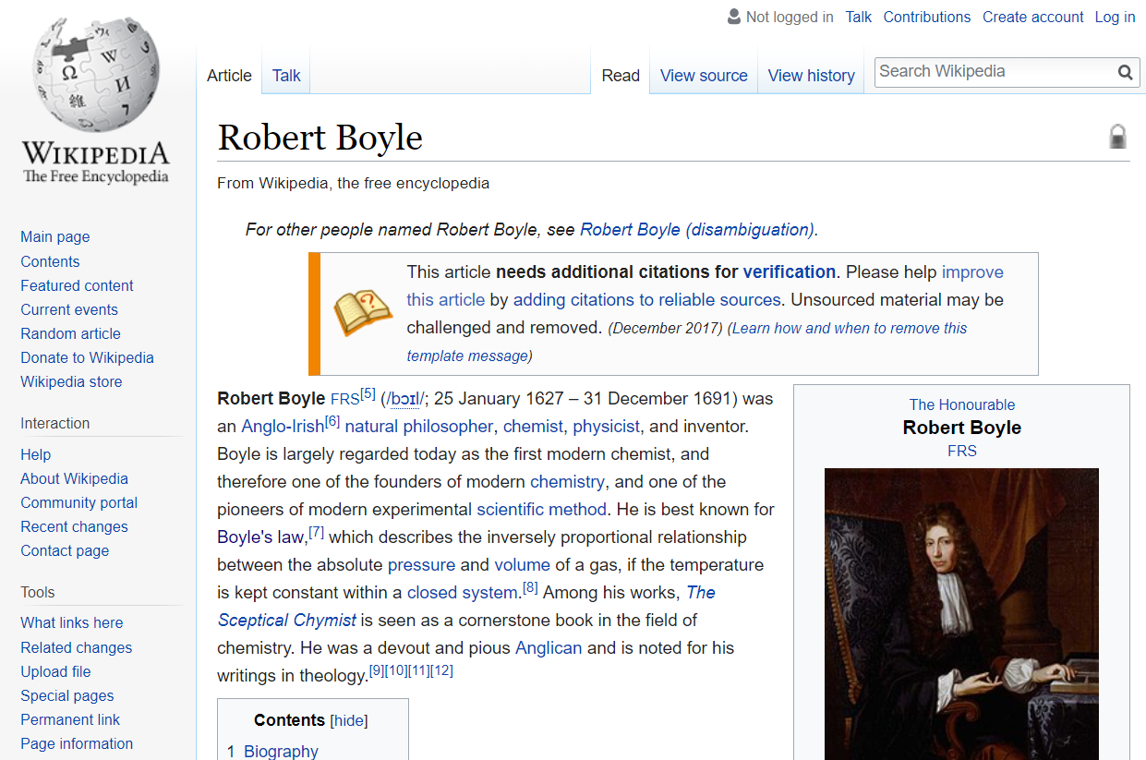Open the Random article link
The image size is (1146, 760).
coord(70,333)
